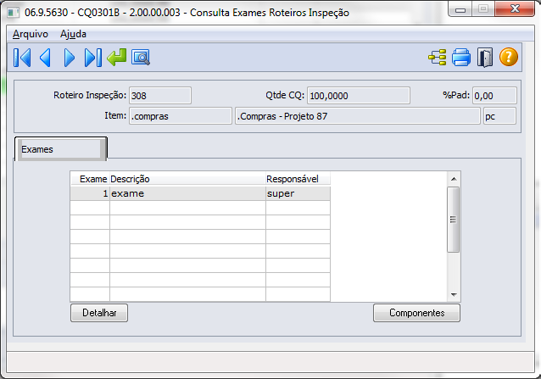Image resolution: width=541 pixels, height=379 pixels.
Task: Minimize the Consulta Exames window
Action: (460, 9)
